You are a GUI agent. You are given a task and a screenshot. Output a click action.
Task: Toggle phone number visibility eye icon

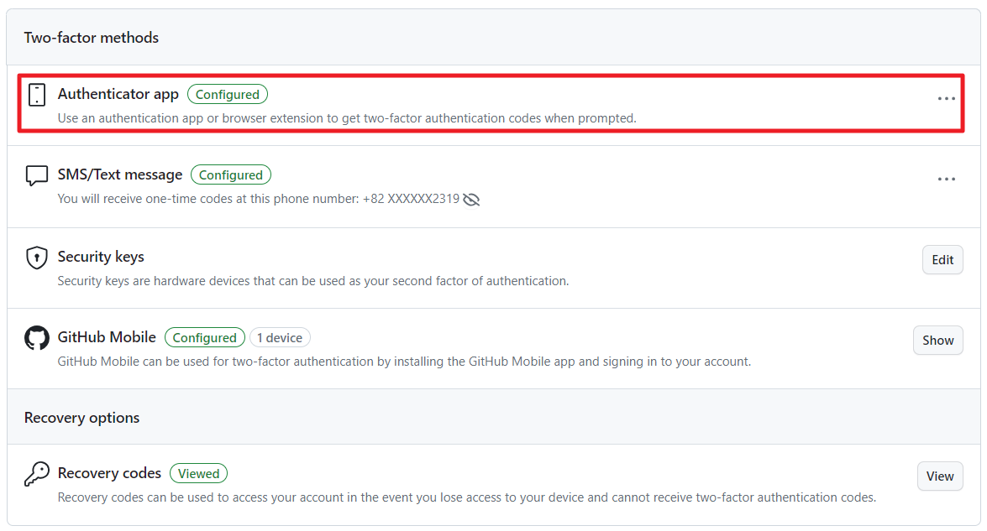pos(471,199)
